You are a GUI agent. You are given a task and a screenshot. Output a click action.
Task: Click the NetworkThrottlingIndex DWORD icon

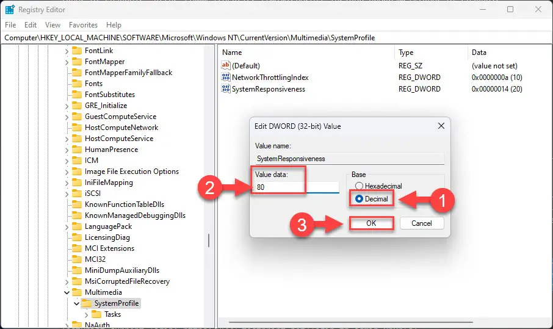(225, 77)
